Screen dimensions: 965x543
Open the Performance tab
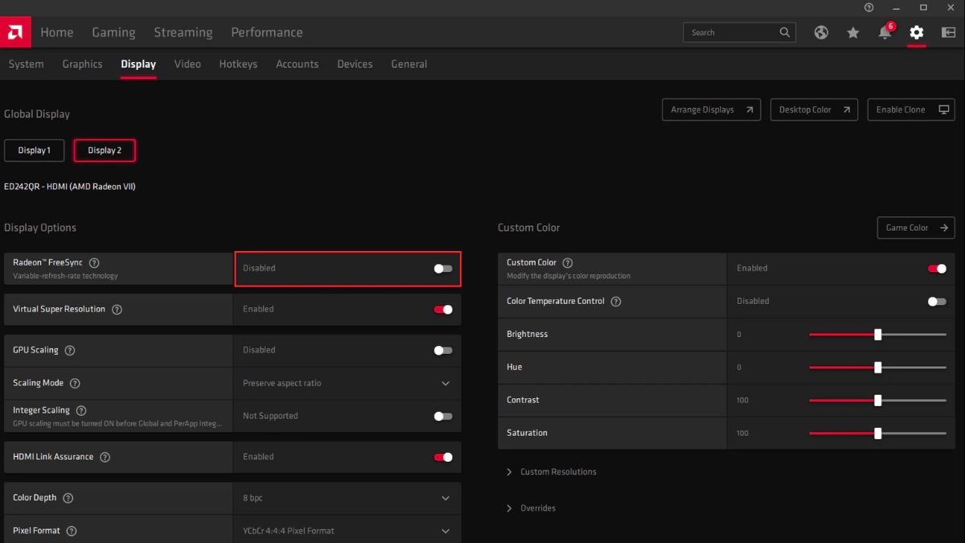click(267, 32)
